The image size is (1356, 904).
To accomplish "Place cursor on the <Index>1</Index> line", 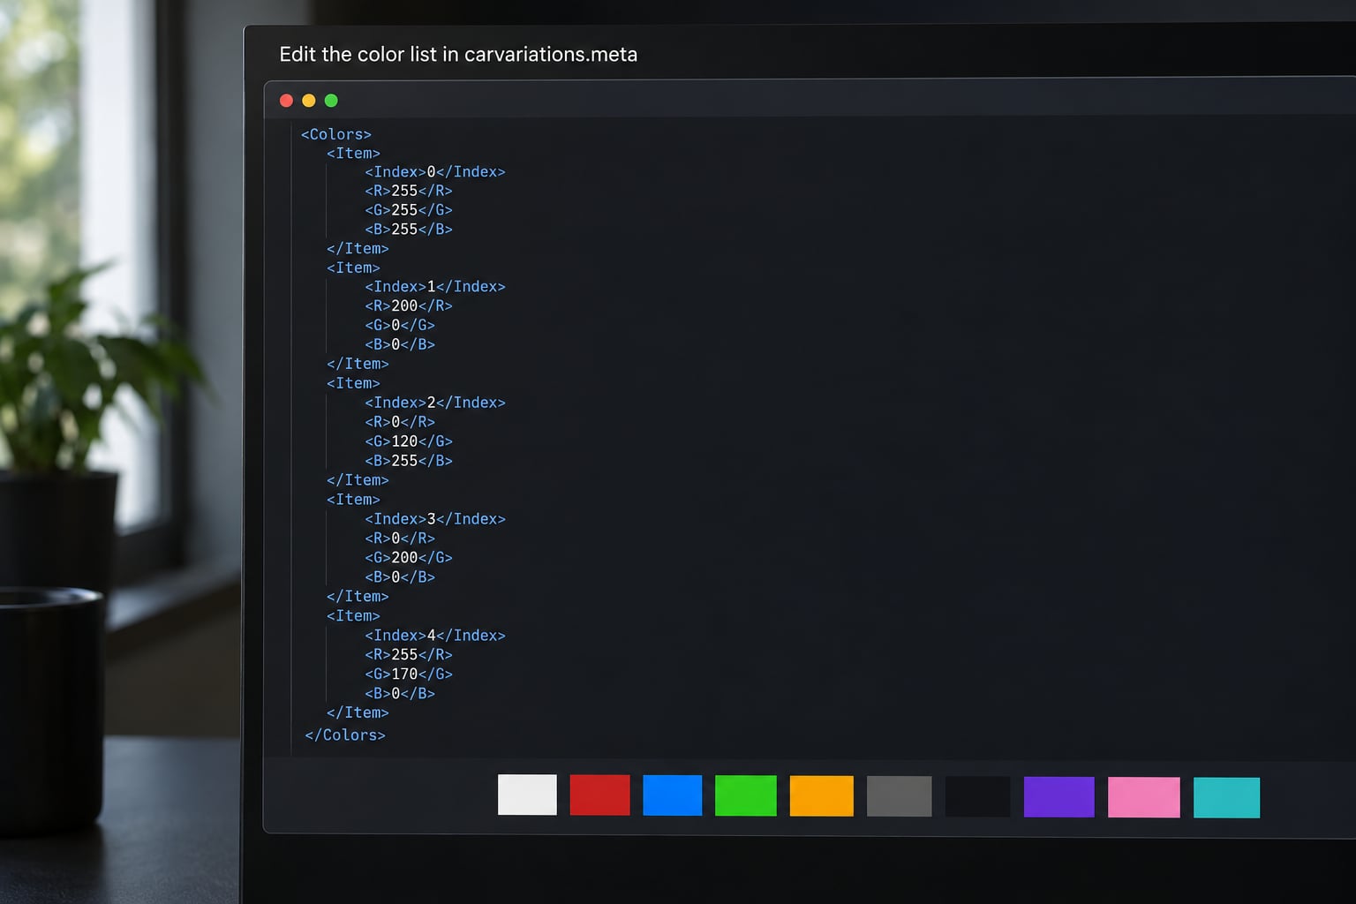I will coord(435,287).
